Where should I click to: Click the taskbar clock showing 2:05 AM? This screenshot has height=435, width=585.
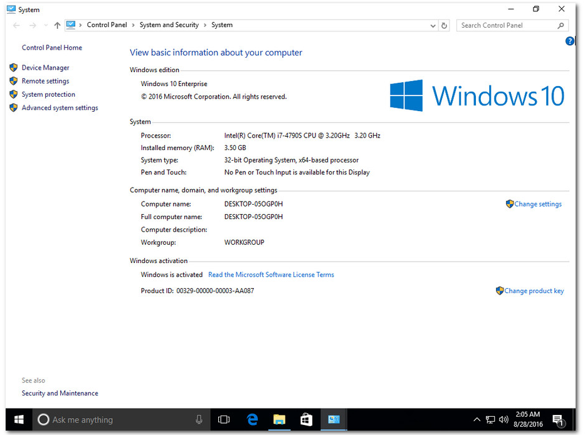click(x=528, y=419)
